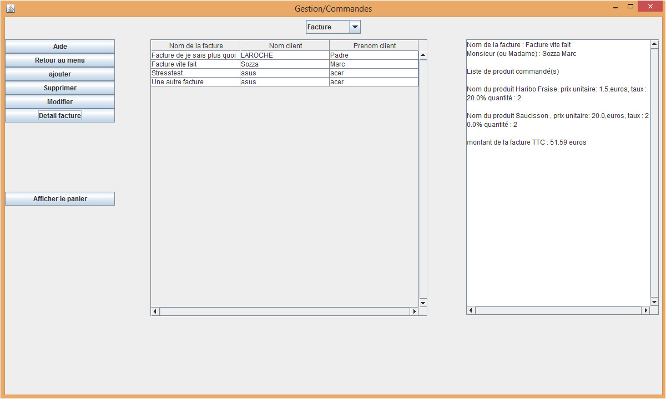Click detail panel's scroll up arrow
This screenshot has width=666, height=399.
click(654, 44)
